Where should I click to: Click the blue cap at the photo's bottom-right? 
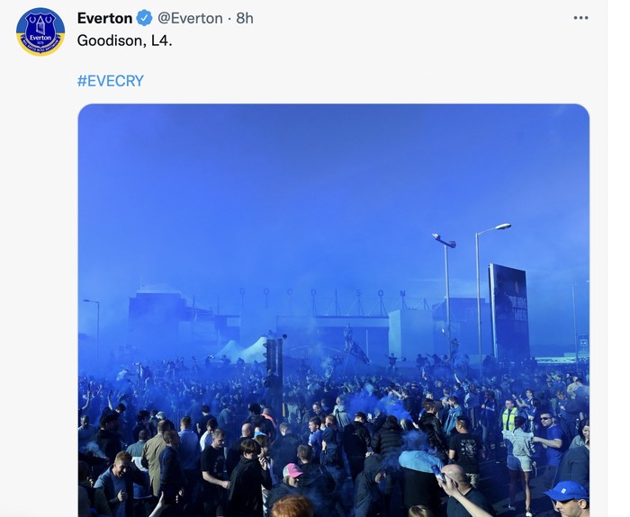pyautogui.click(x=566, y=491)
